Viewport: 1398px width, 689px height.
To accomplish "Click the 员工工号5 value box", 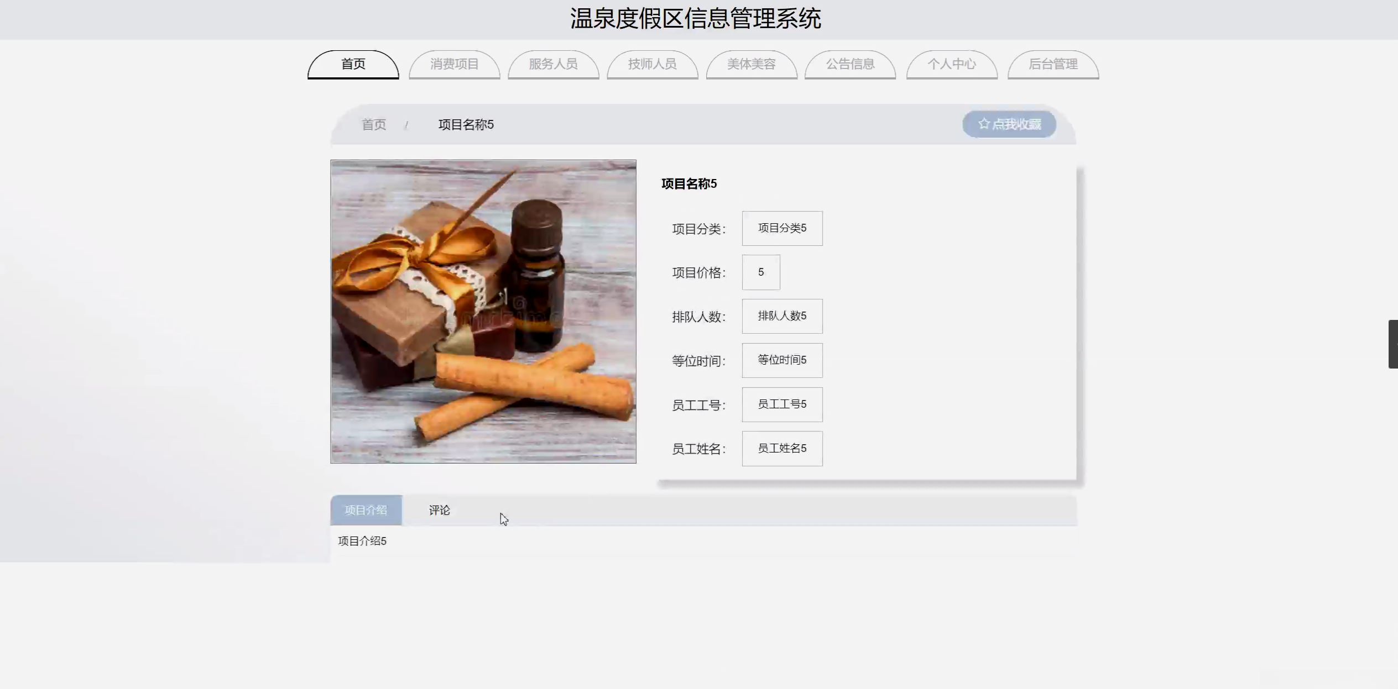I will click(x=782, y=404).
